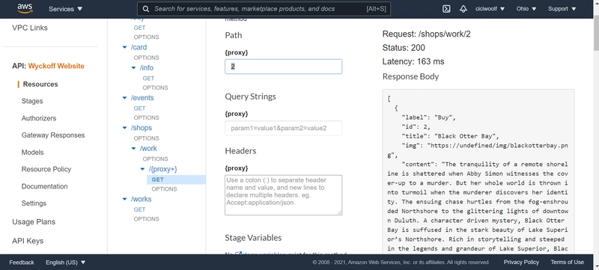Click the Feedback button in footer
Image resolution: width=599 pixels, height=270 pixels.
tap(22, 263)
